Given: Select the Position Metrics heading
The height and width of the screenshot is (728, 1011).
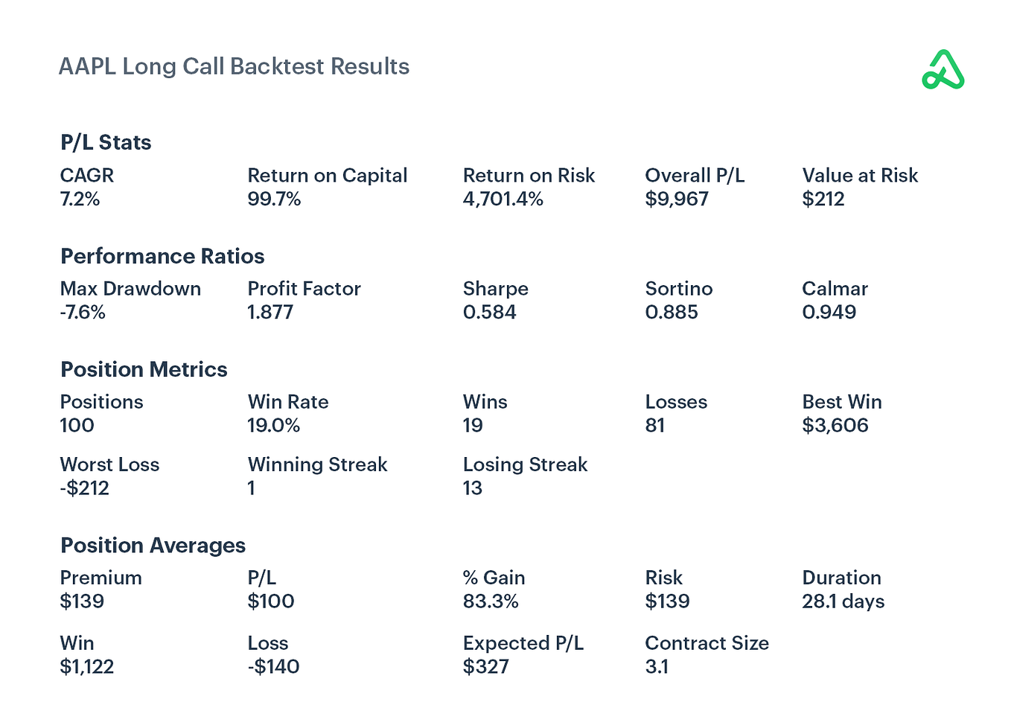Looking at the screenshot, I should coord(144,369).
